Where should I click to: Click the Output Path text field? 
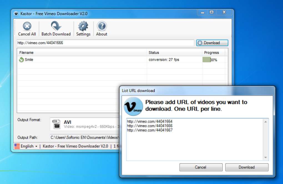tap(85, 137)
